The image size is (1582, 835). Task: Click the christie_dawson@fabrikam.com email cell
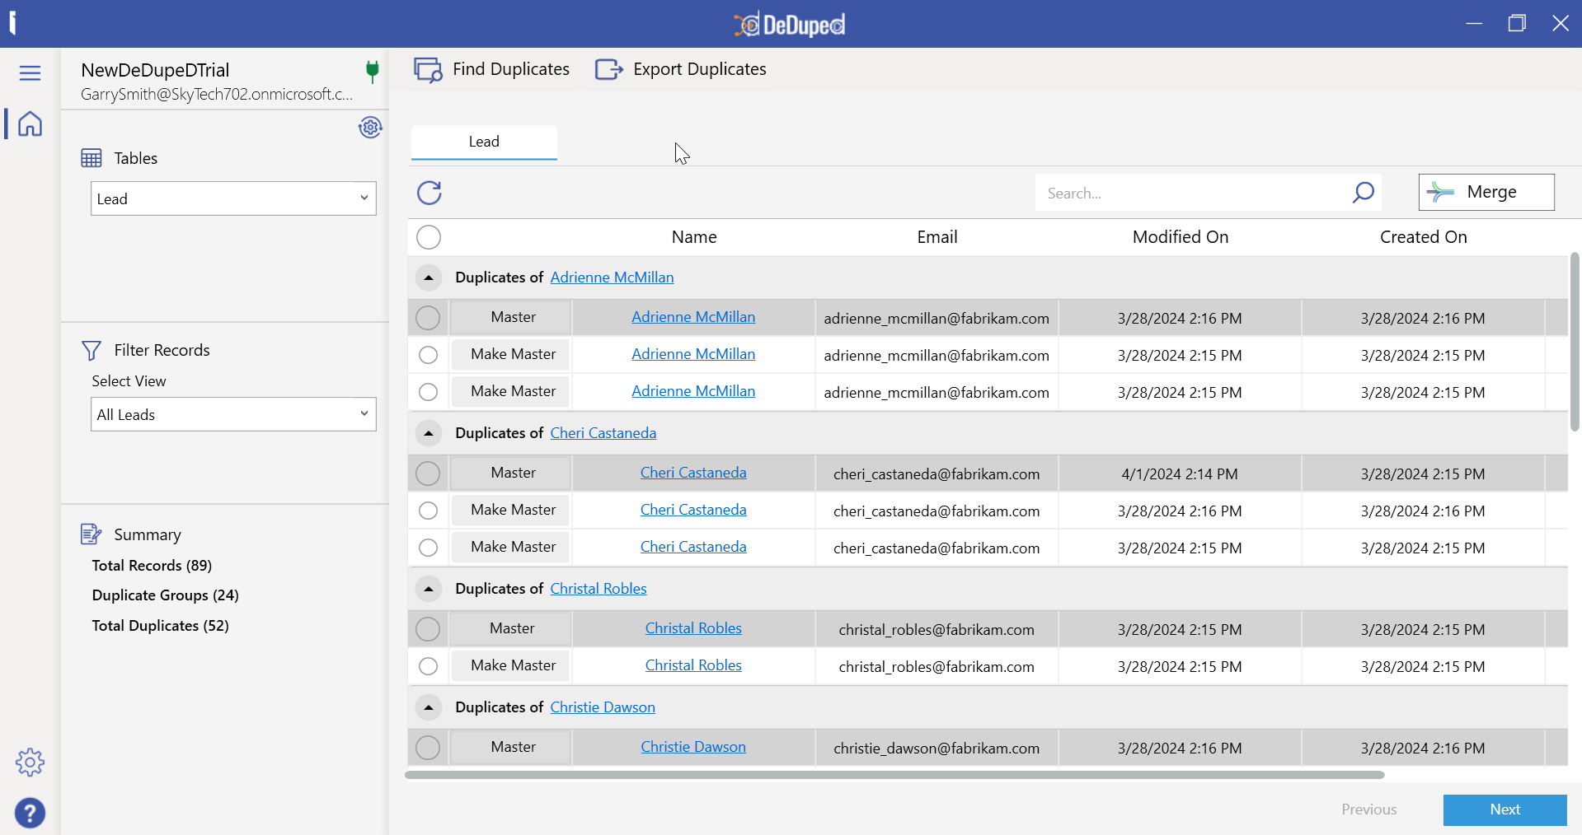[937, 748]
